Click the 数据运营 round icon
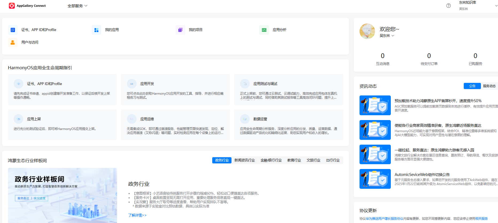 click(x=245, y=119)
